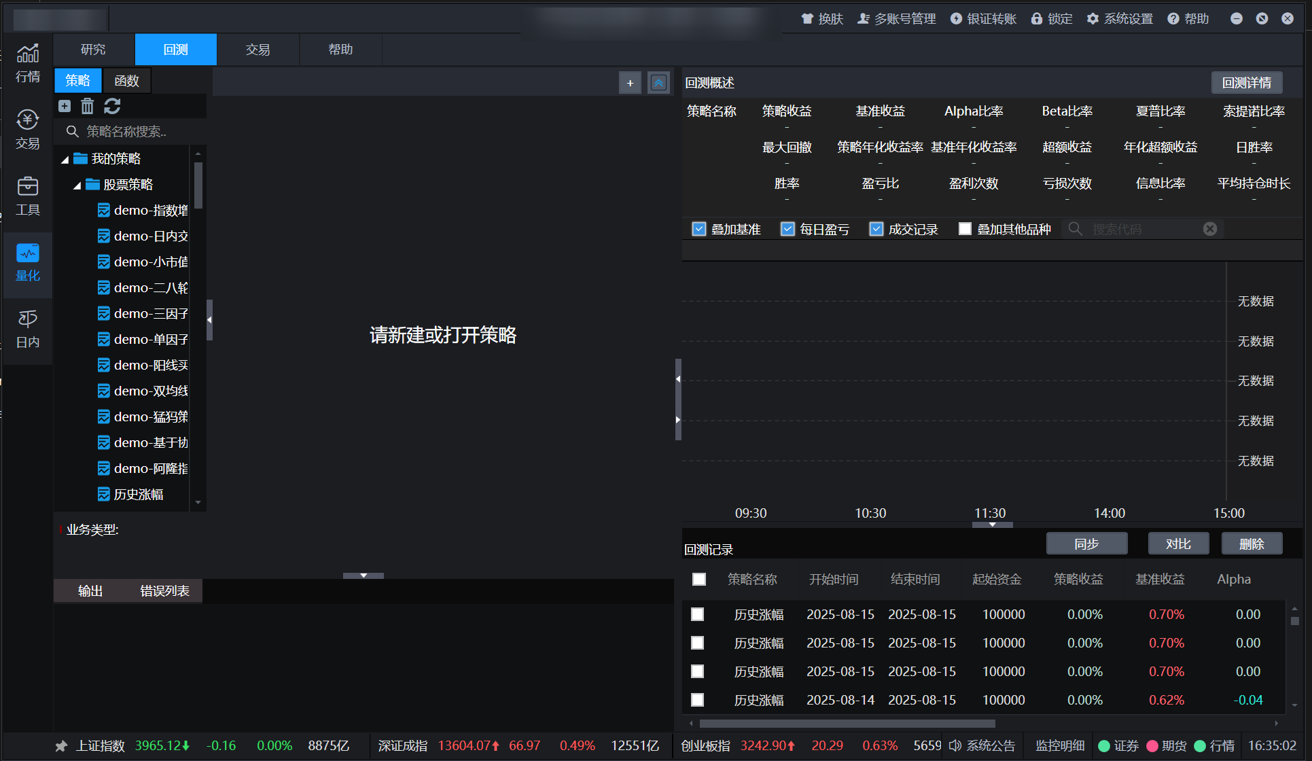1312x761 pixels.
Task: Open 多账号管理 multi-account management
Action: pyautogui.click(x=897, y=18)
